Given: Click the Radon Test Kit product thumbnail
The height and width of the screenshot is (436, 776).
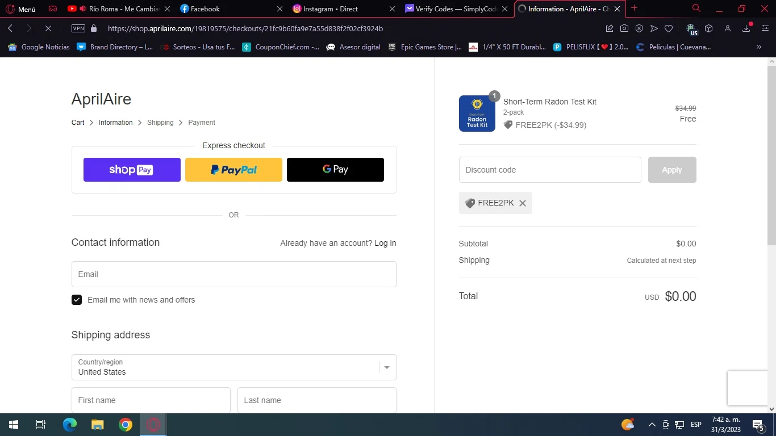Looking at the screenshot, I should click(x=477, y=114).
